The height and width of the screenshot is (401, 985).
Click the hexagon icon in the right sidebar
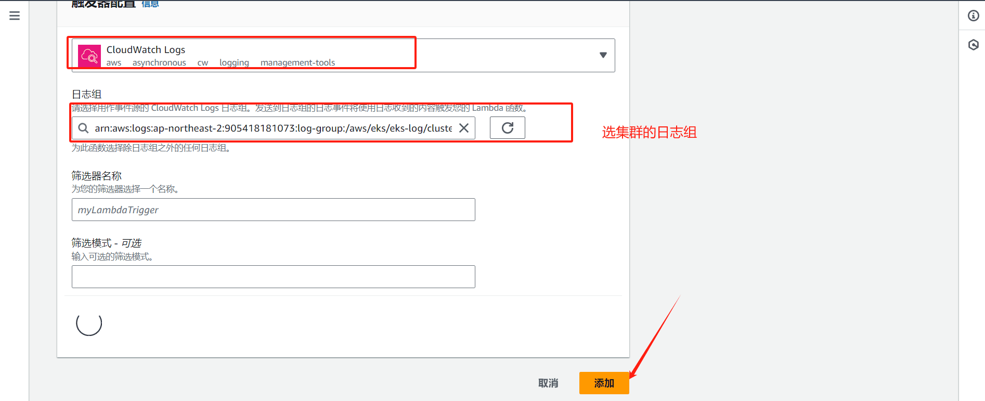[x=974, y=45]
